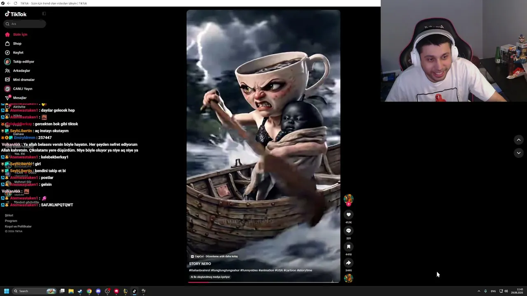Select the Mini dramalar menu item
Viewport: 527px width, 296px height.
(x=24, y=80)
